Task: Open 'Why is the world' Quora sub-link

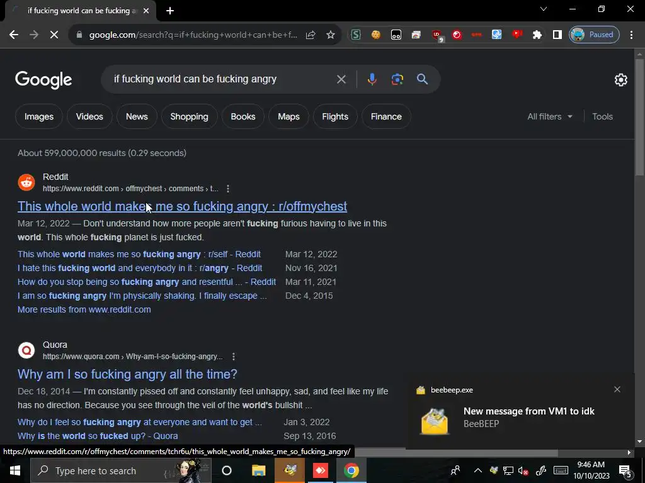Action: point(98,436)
